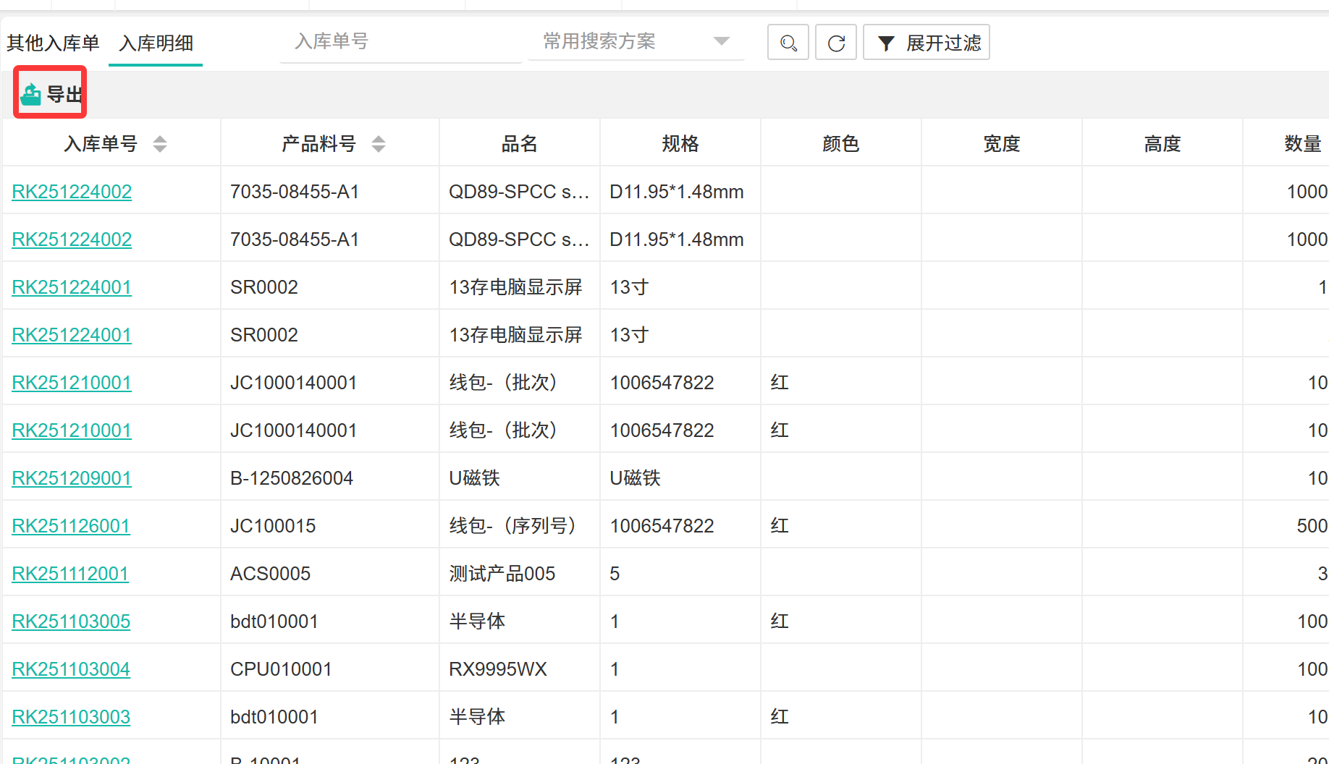This screenshot has width=1329, height=764.
Task: Open order link RK251126001
Action: (x=71, y=526)
